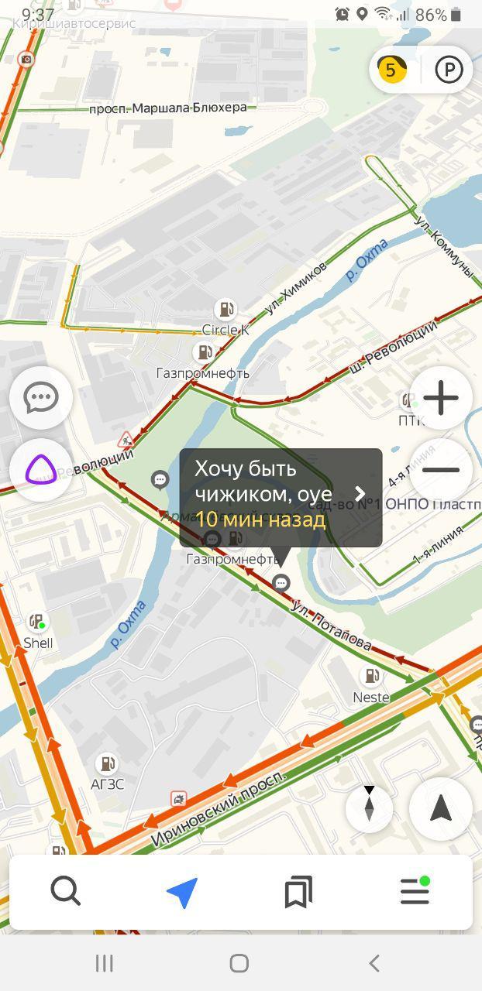
Task: Open the search magnifier in bottom bar
Action: (66, 892)
